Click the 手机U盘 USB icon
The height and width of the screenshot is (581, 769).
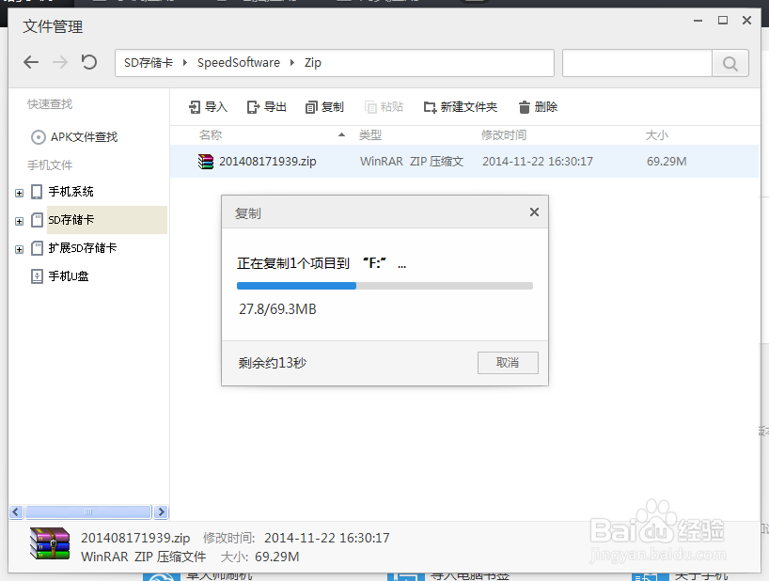[37, 276]
